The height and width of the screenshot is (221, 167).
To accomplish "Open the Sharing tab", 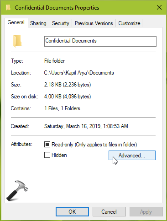I will point(38,23).
